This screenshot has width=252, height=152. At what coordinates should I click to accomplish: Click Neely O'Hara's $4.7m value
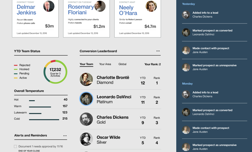coord(150,26)
